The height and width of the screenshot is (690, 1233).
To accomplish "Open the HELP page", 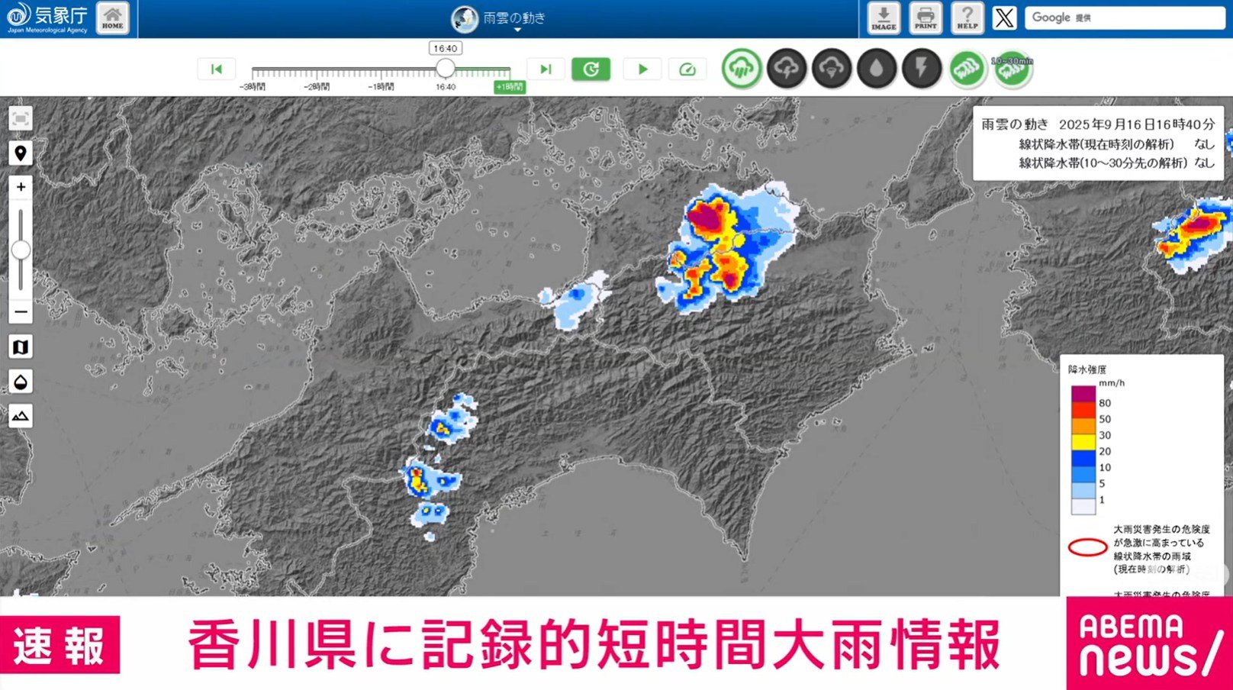I will 967,18.
